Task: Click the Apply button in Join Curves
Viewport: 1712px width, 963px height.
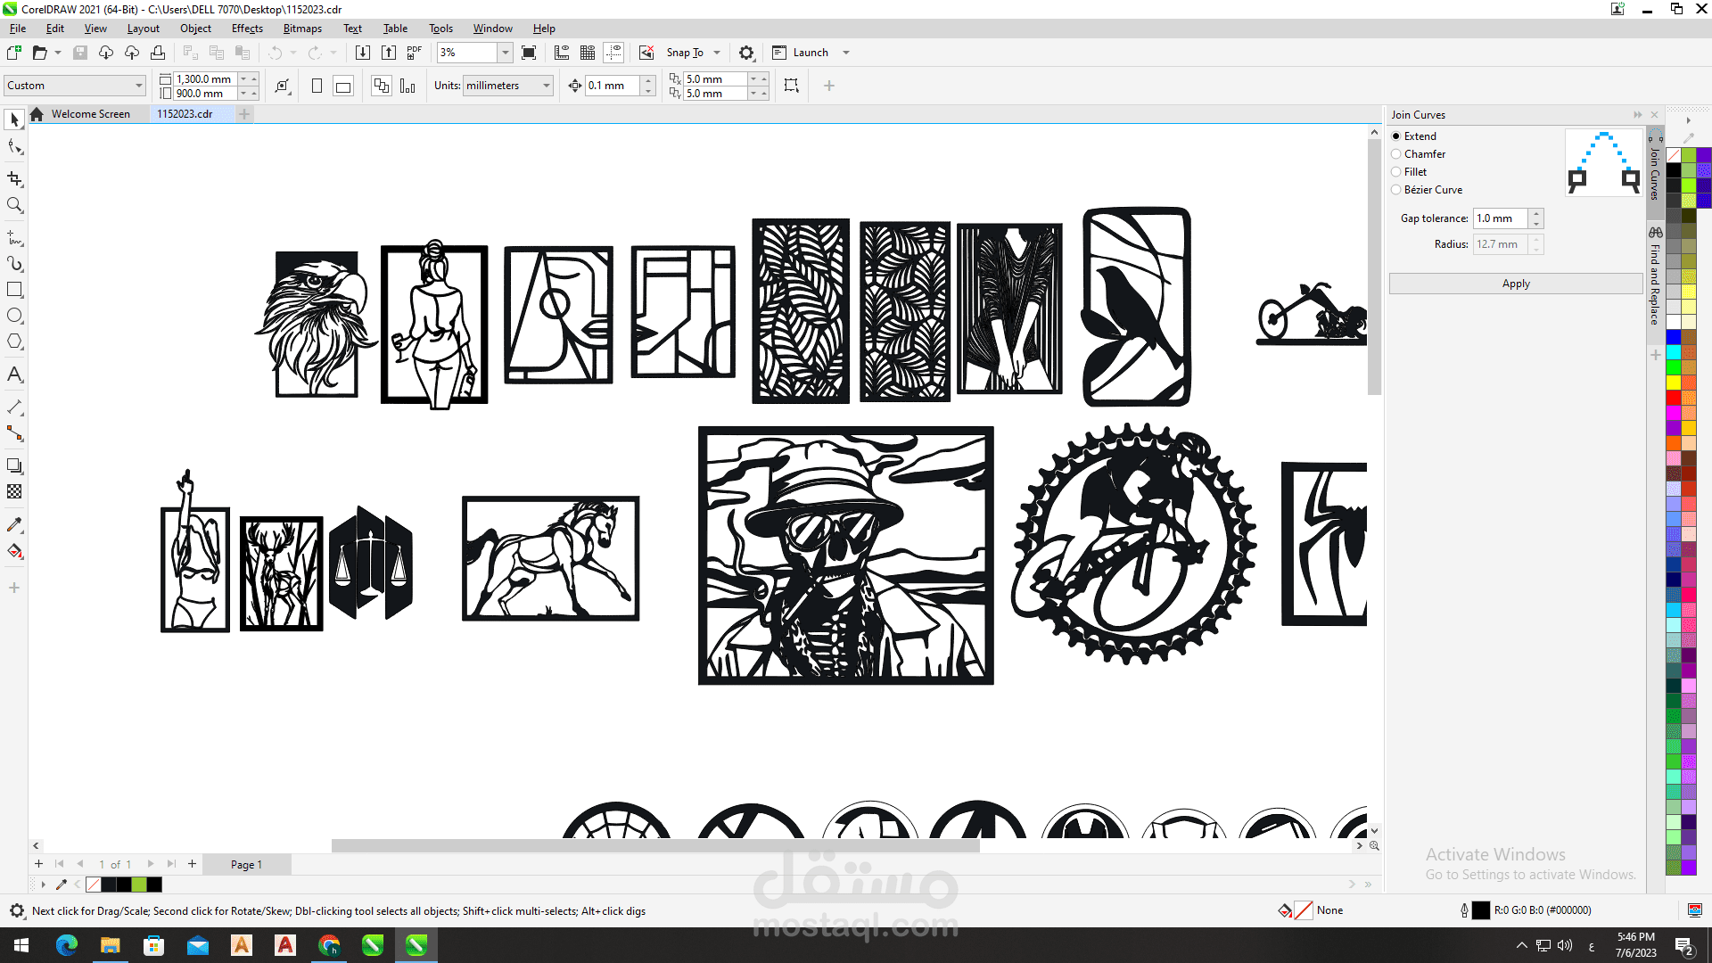Action: pos(1516,284)
